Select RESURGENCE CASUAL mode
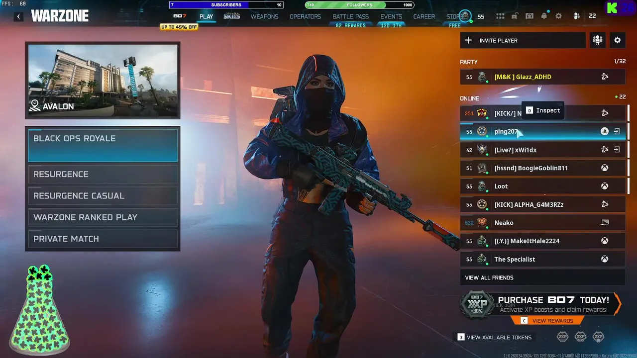The image size is (637, 358). tap(103, 195)
